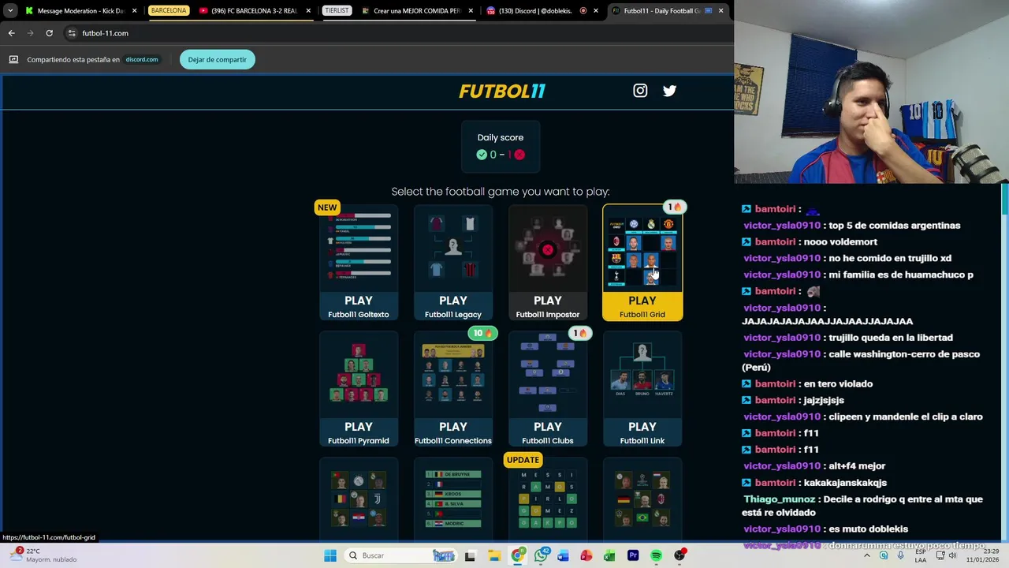Close the Message Moderation tab

(x=134, y=11)
